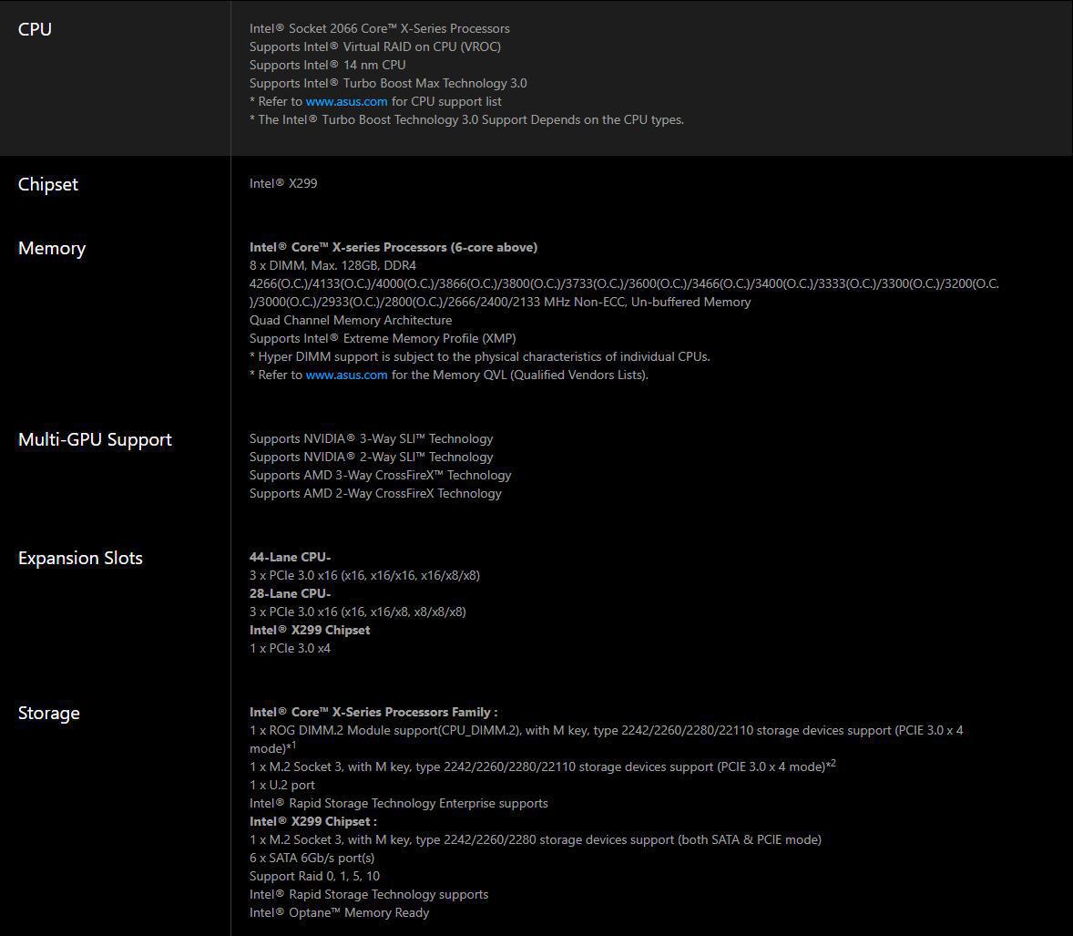
Task: Select "Intel® Core™ X-Series Processors Family :" heading
Action: tap(373, 712)
